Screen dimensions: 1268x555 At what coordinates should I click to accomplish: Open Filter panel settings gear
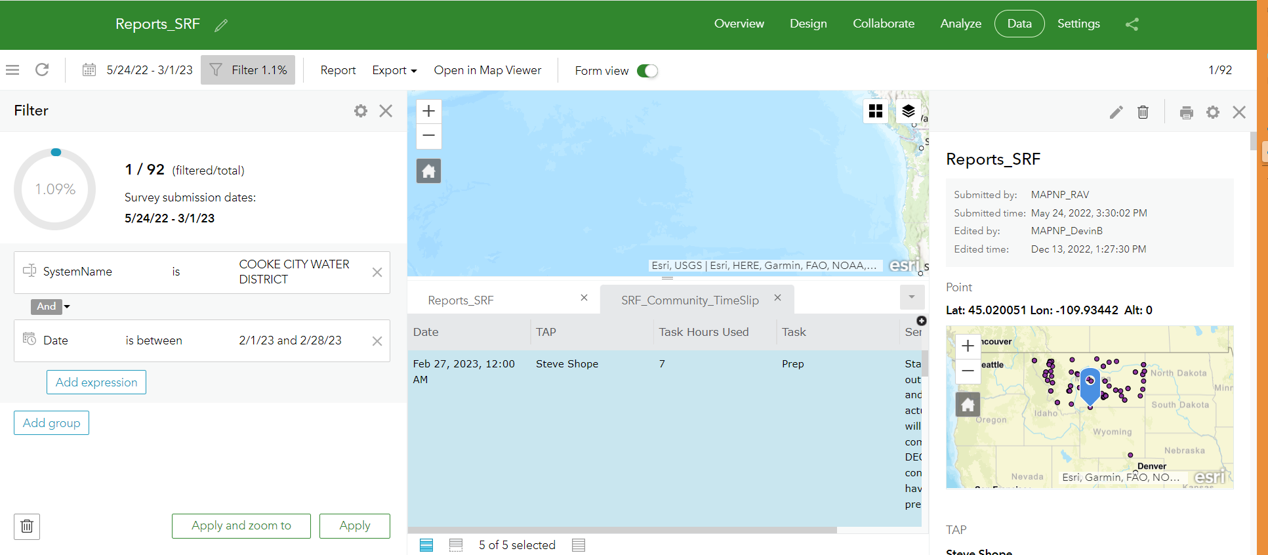click(x=361, y=111)
